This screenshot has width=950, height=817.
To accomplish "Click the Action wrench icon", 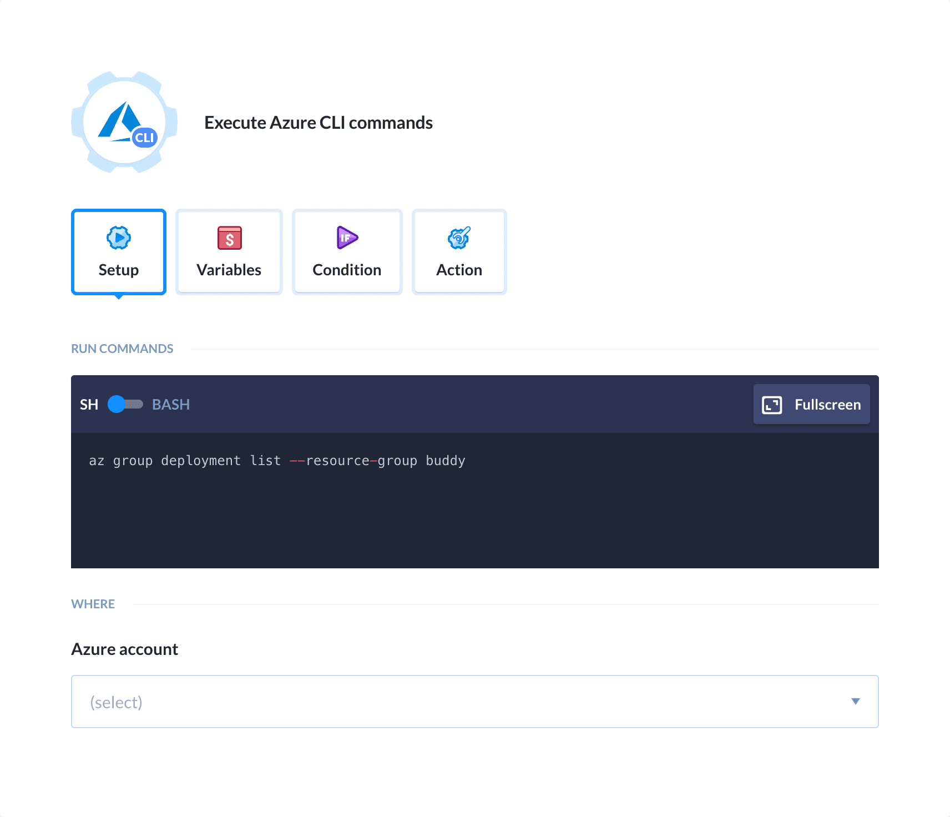I will pos(459,238).
